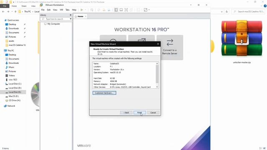Click the stretch guest display icon
The image size is (267, 150).
tap(146, 10)
